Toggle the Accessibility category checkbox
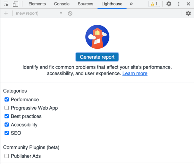The image size is (194, 164). pos(6,125)
